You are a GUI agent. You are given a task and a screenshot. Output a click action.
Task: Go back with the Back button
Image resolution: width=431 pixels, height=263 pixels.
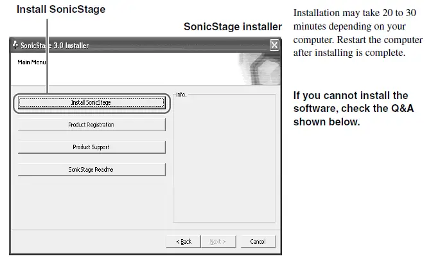(184, 242)
